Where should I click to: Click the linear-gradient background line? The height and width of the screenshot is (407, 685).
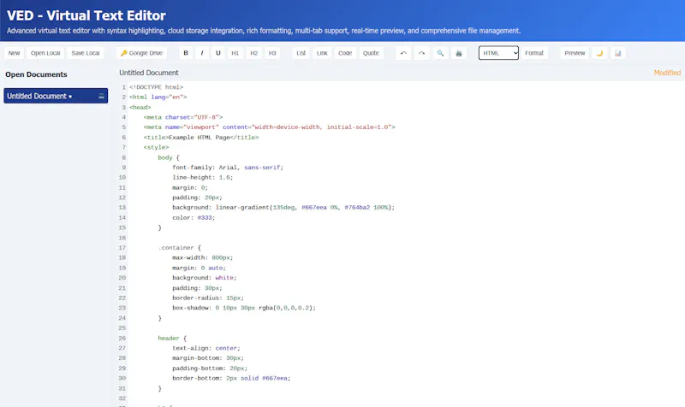tap(283, 208)
